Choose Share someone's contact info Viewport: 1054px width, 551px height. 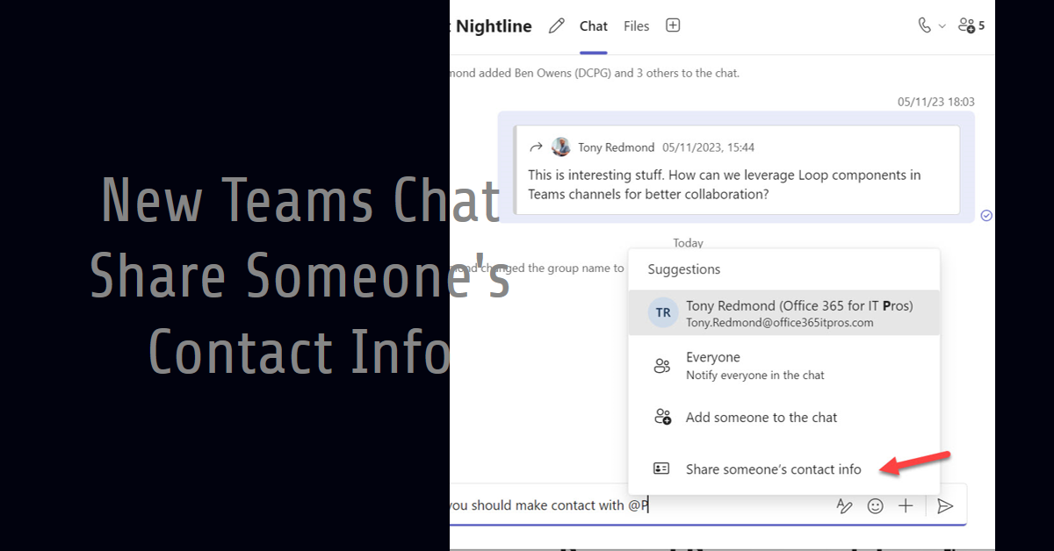[x=783, y=469]
